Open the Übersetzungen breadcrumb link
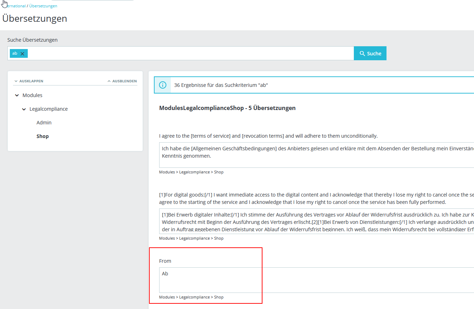 coord(43,6)
